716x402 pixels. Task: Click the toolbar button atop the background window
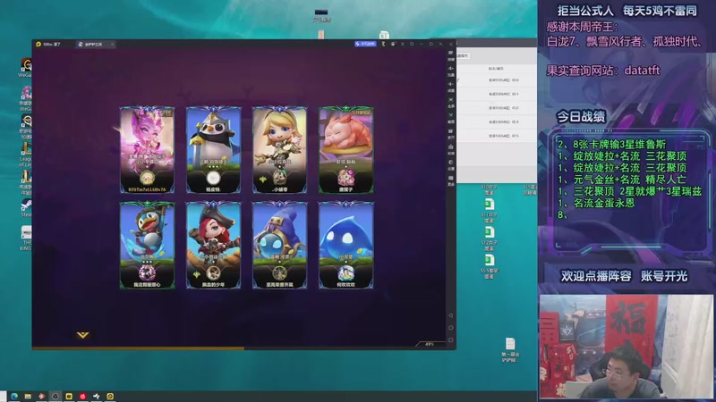(x=463, y=55)
